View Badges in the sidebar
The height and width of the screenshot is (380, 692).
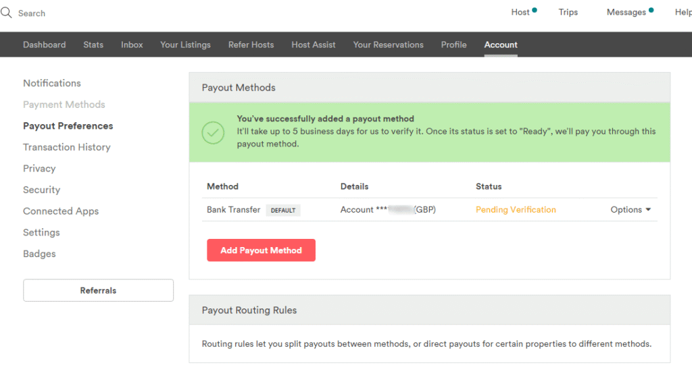[x=39, y=254]
